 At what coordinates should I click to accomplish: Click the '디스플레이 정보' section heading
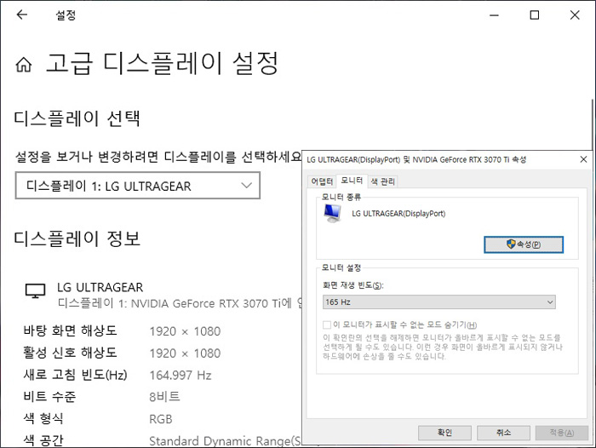pyautogui.click(x=77, y=238)
